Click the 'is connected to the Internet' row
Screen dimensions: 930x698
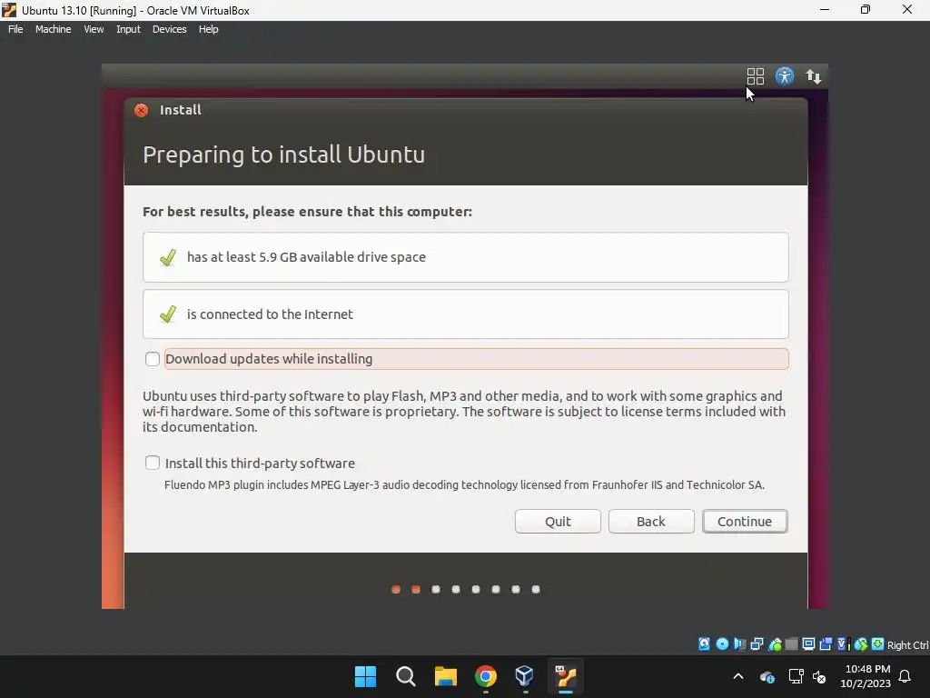(466, 314)
